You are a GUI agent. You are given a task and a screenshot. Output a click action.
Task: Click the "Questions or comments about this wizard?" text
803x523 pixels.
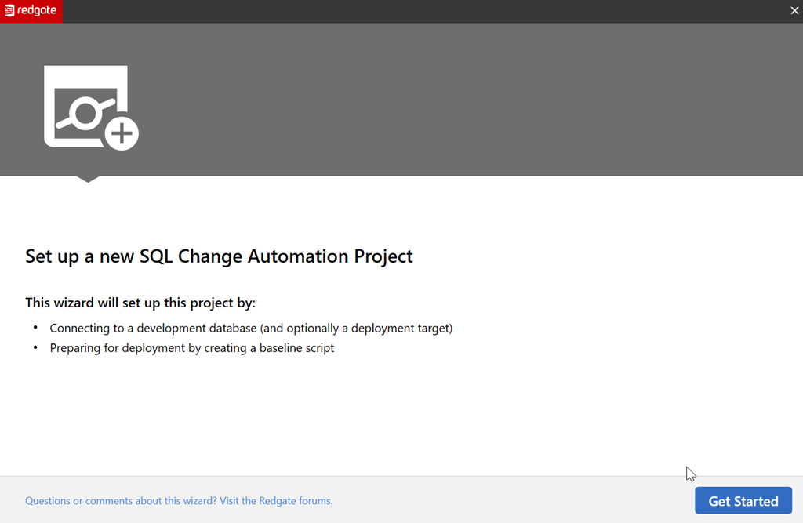(122, 501)
